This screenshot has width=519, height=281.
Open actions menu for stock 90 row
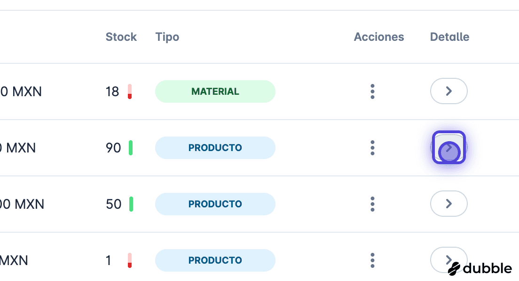tap(372, 148)
